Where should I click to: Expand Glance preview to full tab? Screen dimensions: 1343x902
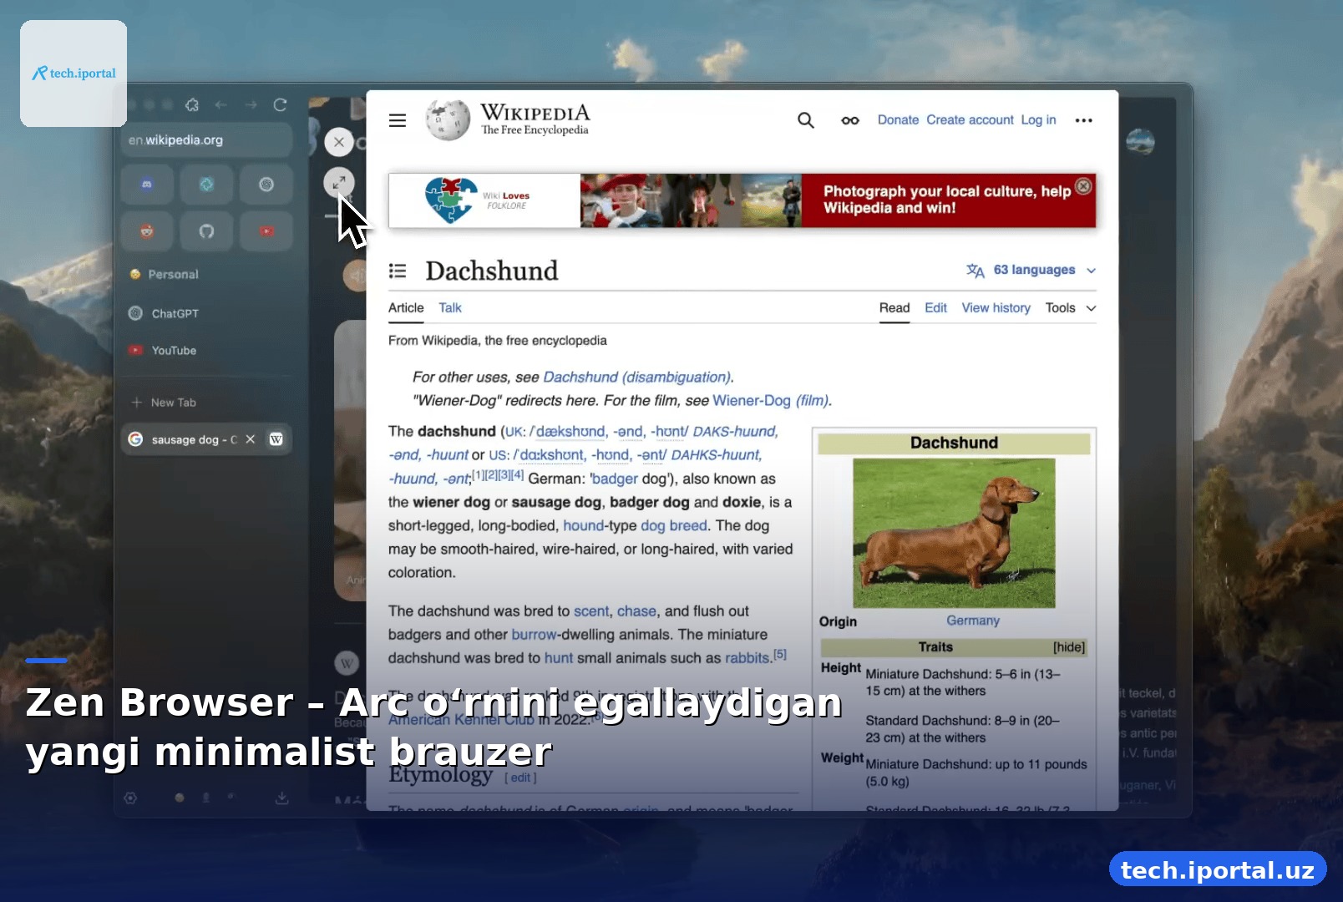pyautogui.click(x=339, y=183)
